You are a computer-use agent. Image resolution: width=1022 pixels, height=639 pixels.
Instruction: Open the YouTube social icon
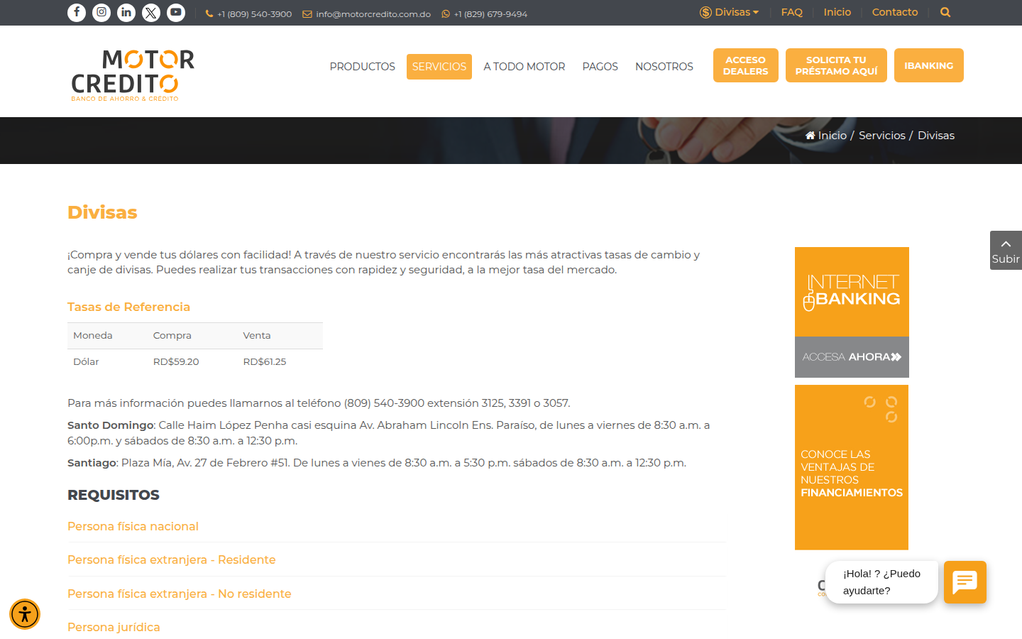(176, 13)
